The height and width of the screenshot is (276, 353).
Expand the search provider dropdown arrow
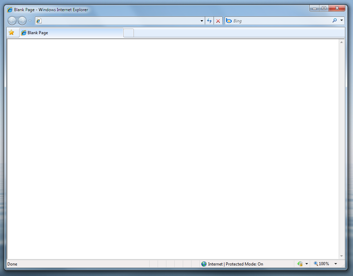point(341,21)
